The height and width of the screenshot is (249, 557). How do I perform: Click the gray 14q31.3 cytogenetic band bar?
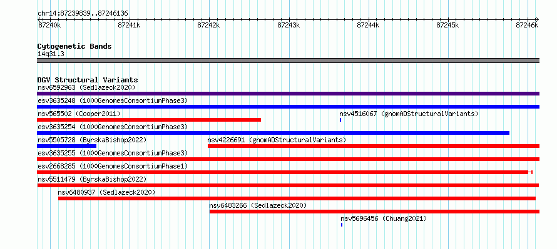click(x=288, y=61)
